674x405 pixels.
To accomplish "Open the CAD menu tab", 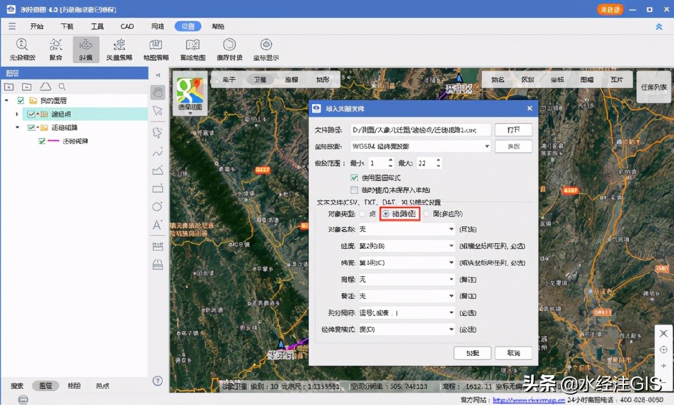I will (127, 26).
